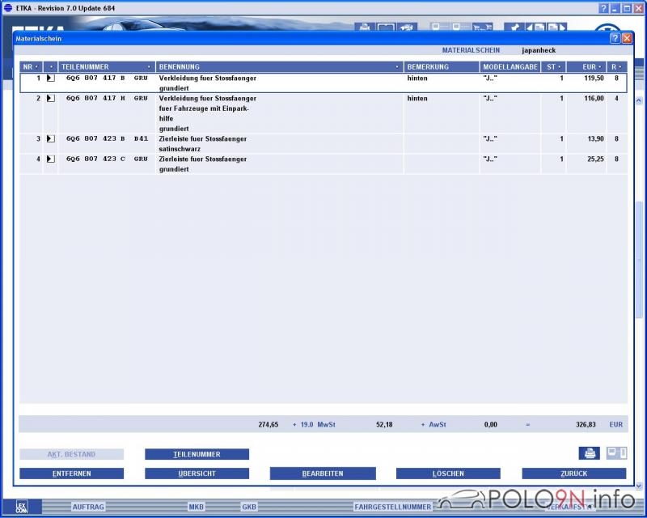Toggle the row 3 arrow marker
Viewport: 647px width, 518px height.
pyautogui.click(x=50, y=139)
